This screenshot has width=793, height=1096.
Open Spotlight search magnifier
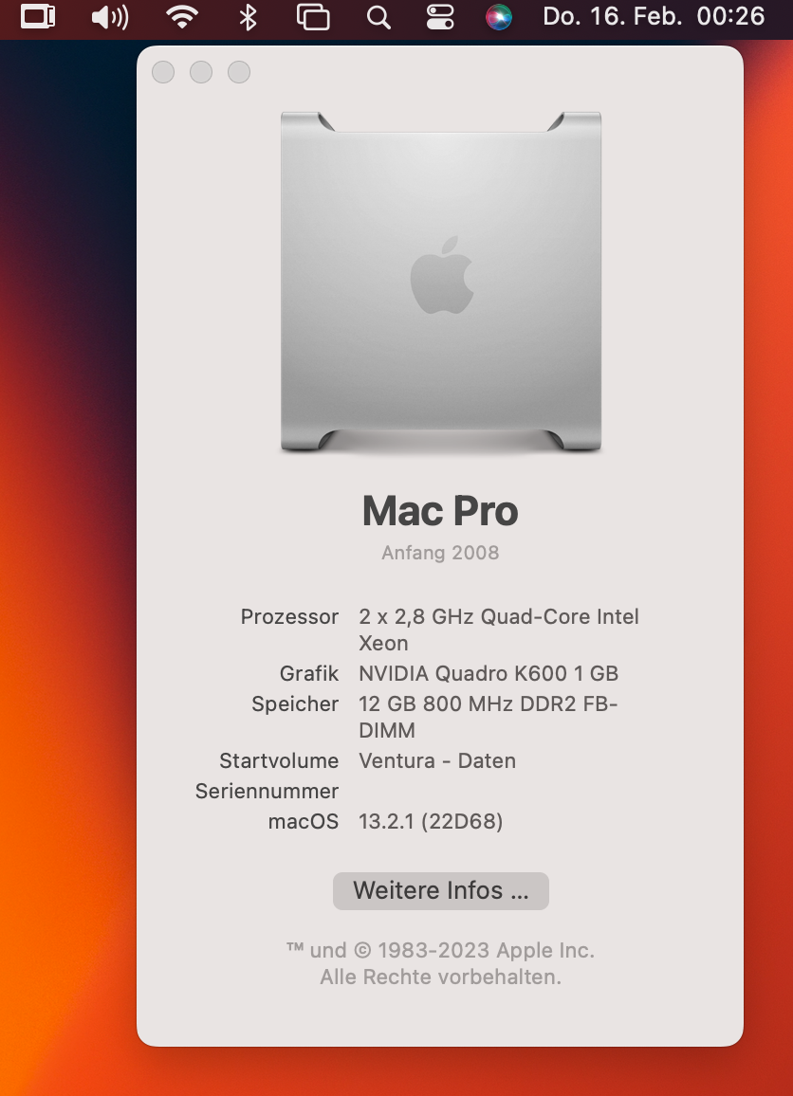pos(378,17)
